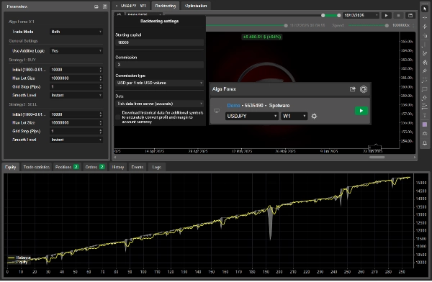Open Strategy 2 Smooth Level dropdown

tap(76, 140)
